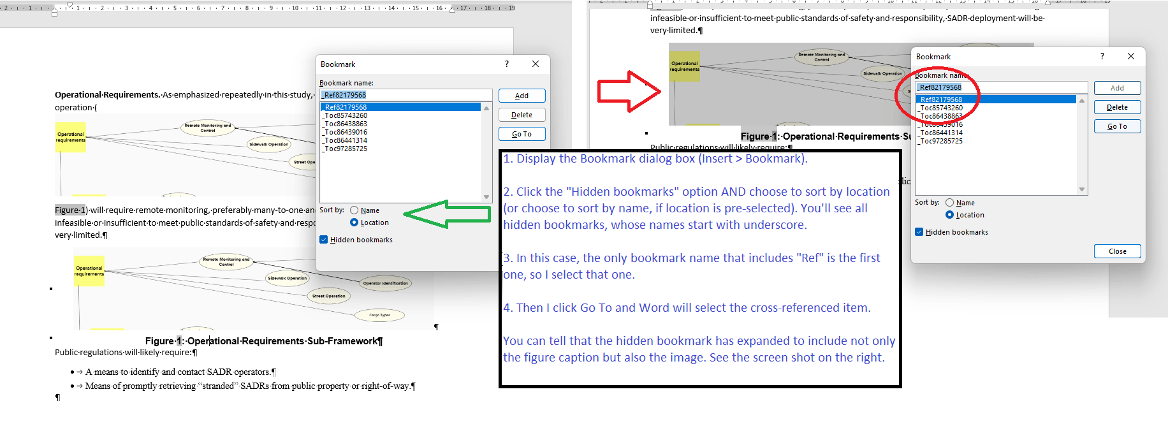The image size is (1168, 424).
Task: Click the left indent marker on left ruler
Action: pyautogui.click(x=54, y=11)
